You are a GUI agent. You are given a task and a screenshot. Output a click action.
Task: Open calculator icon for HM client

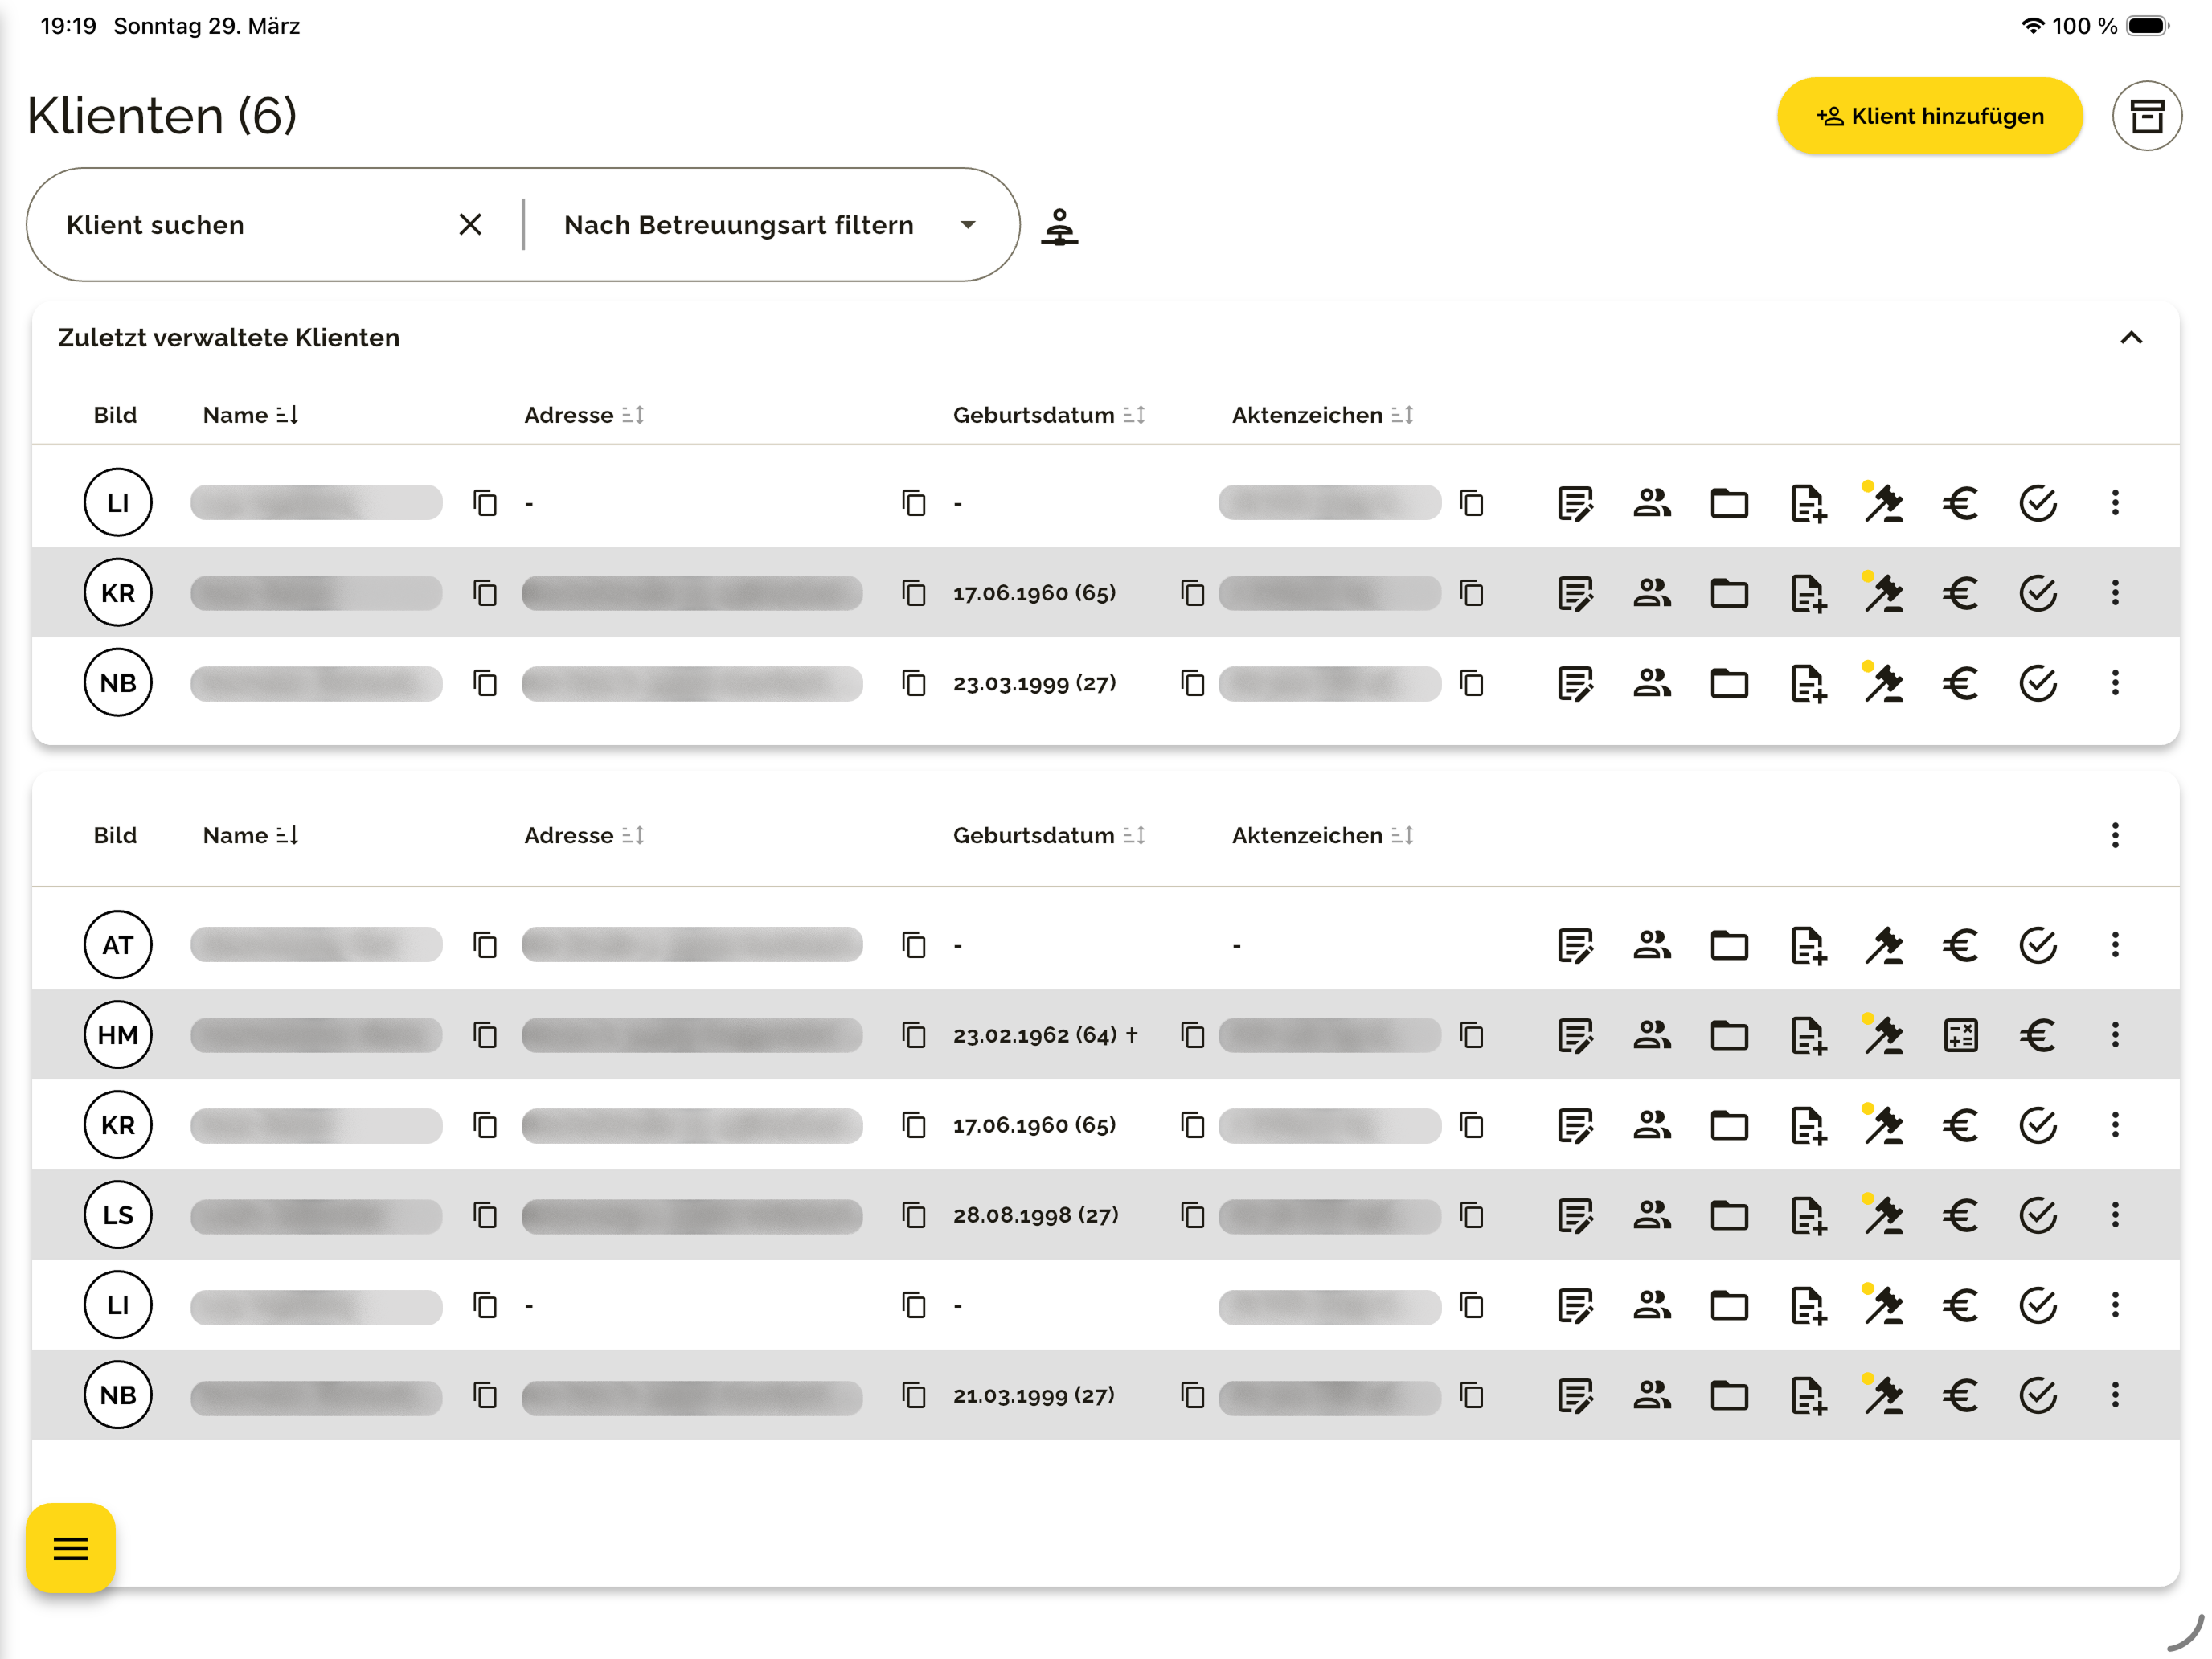tap(1960, 1035)
